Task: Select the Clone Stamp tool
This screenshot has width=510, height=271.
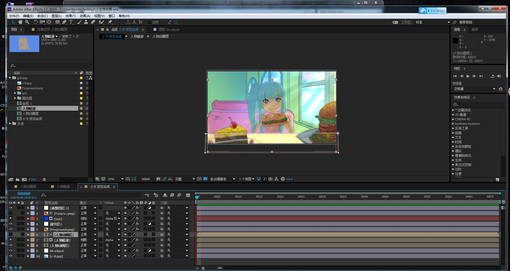Action: click(x=86, y=22)
